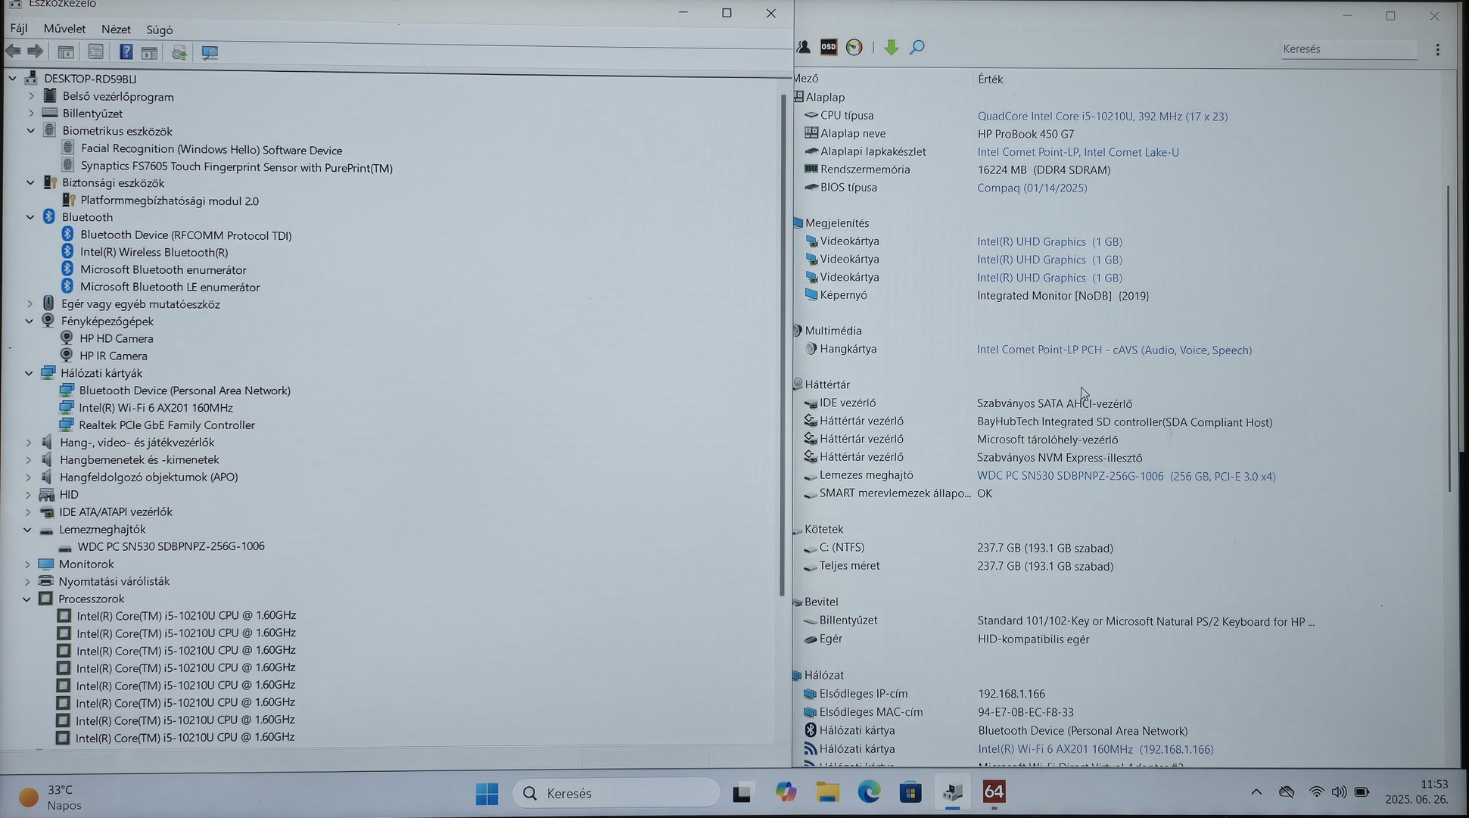Screen dimensions: 1469x818
Task: Click the gauge benchmark icon in AIDA64 toolbar
Action: click(x=854, y=48)
